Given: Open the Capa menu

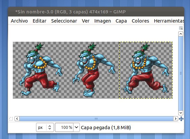Looking at the screenshot, I should [x=121, y=21].
